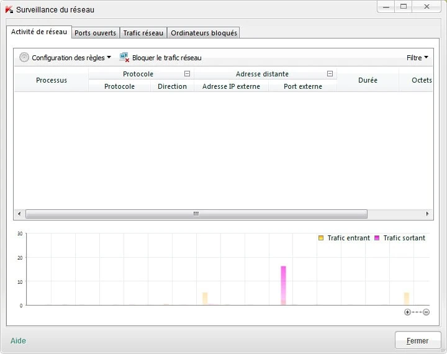Open the Ordinateurs bloqués tab
The height and width of the screenshot is (354, 447).
(204, 33)
